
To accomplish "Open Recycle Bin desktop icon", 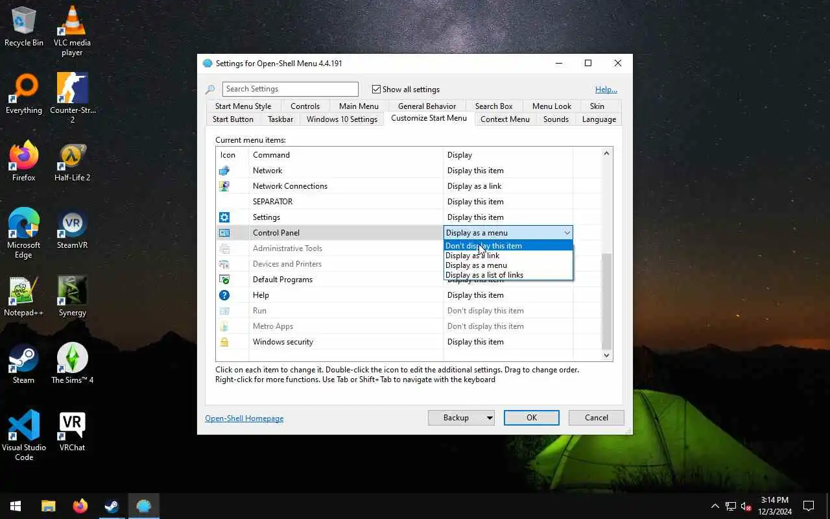I will click(x=24, y=27).
